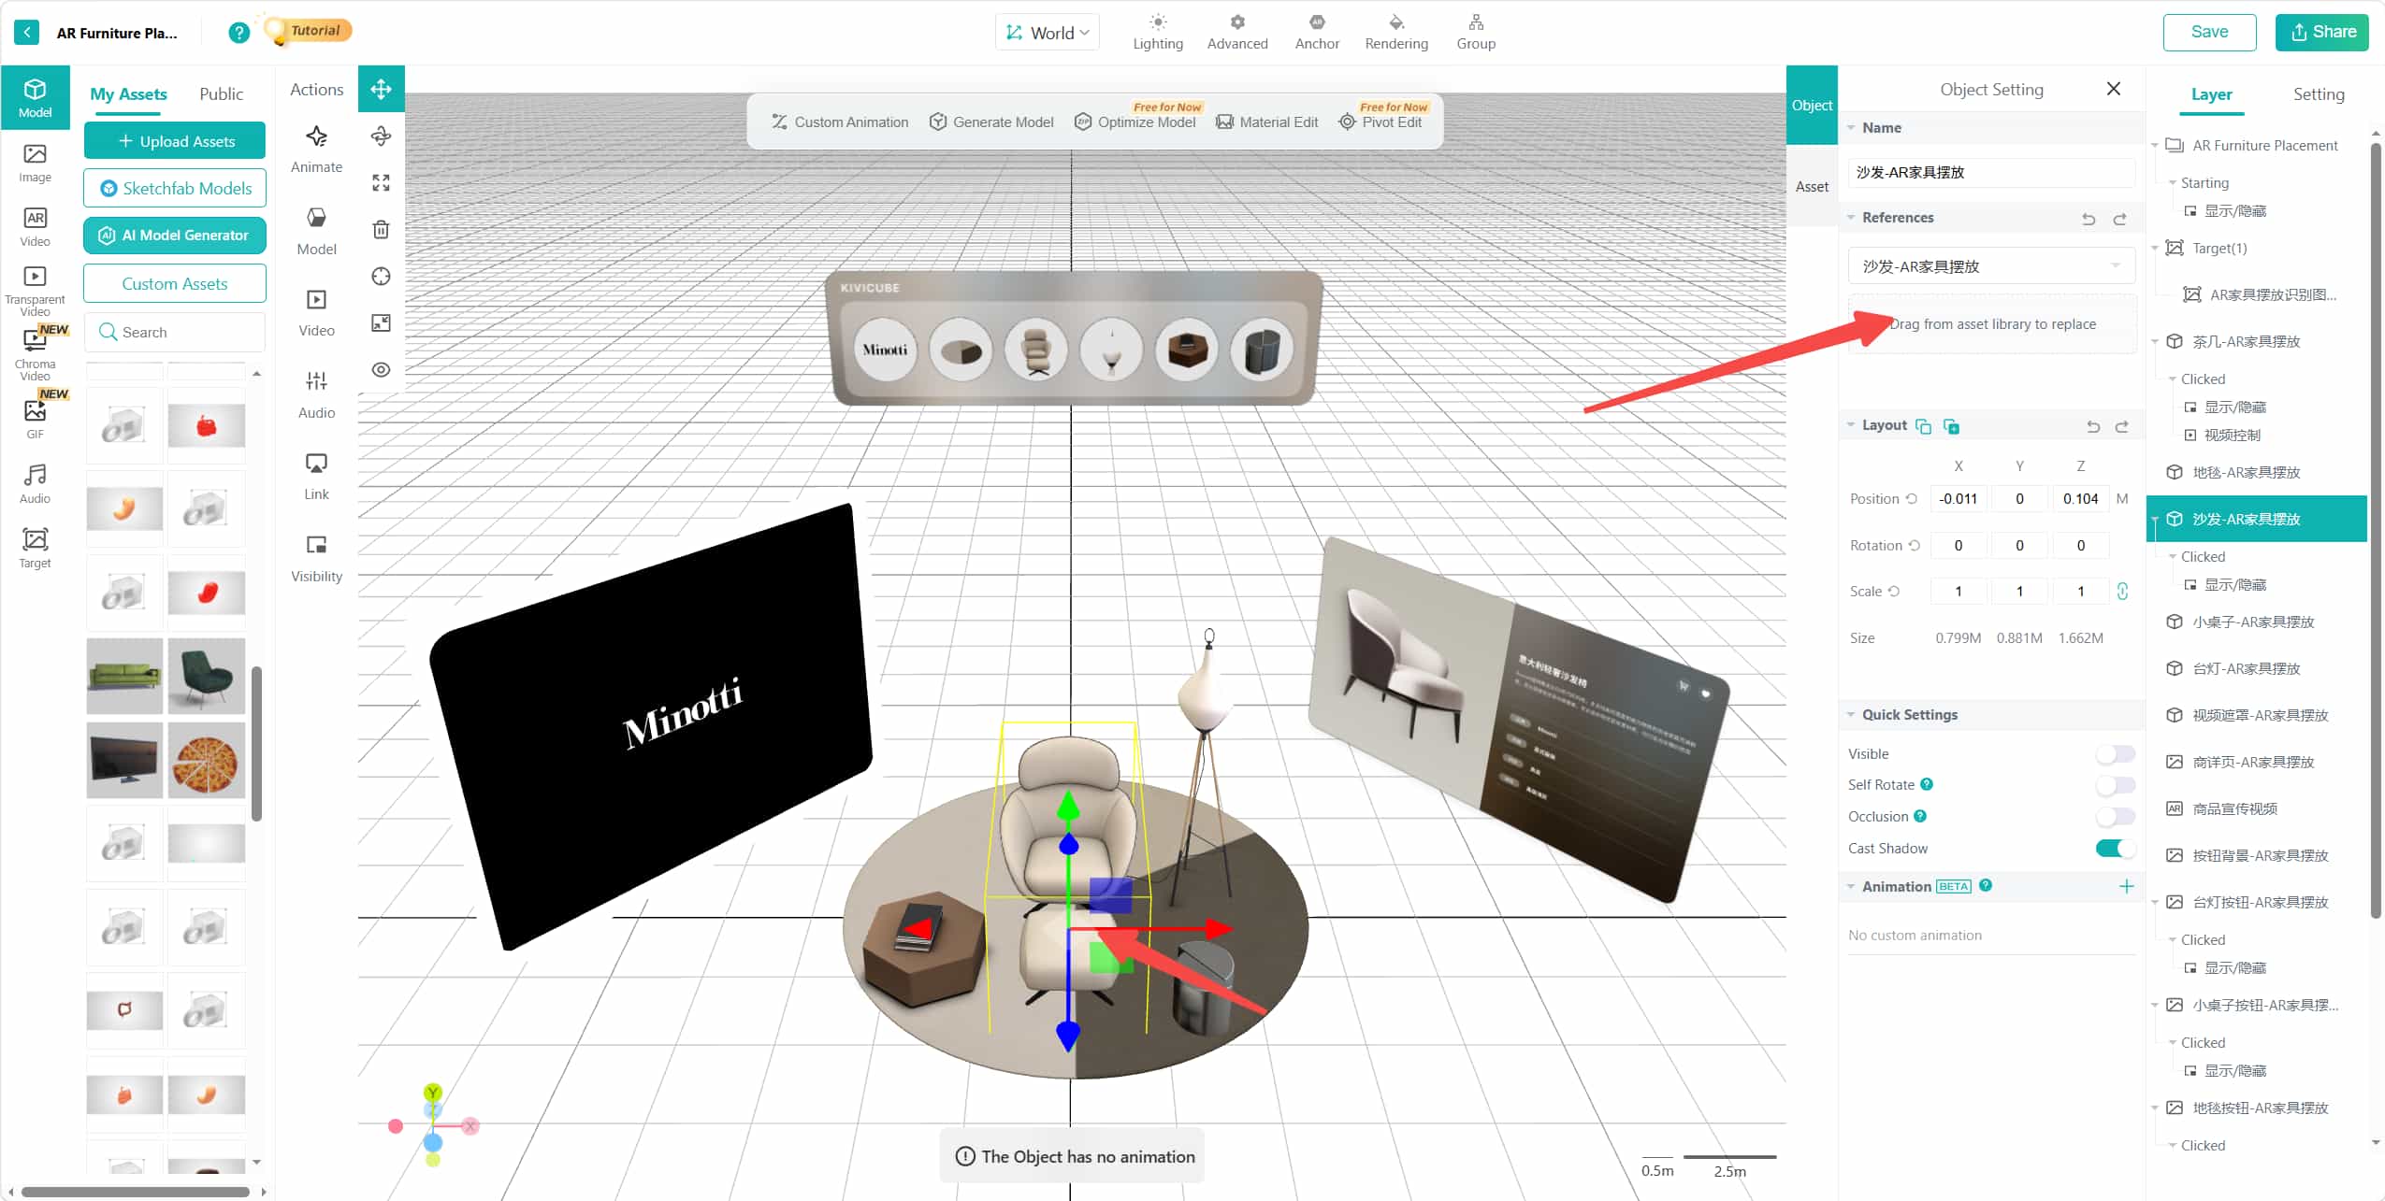Click the back arrow beside the project name
The width and height of the screenshot is (2385, 1201).
[x=27, y=33]
